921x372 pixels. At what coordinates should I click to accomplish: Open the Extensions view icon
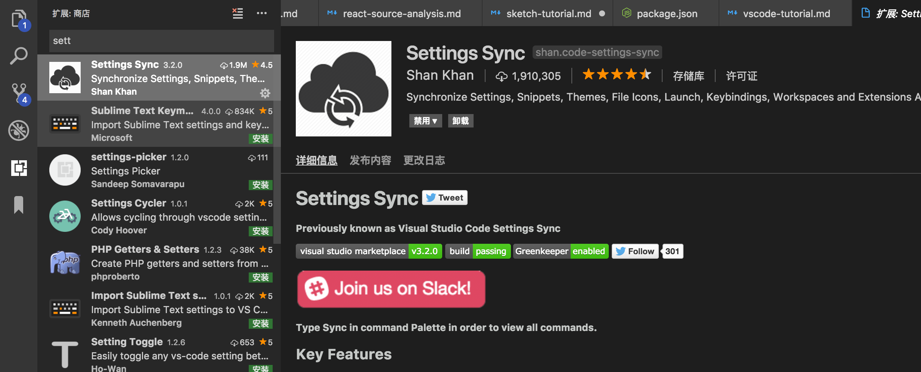pos(19,168)
